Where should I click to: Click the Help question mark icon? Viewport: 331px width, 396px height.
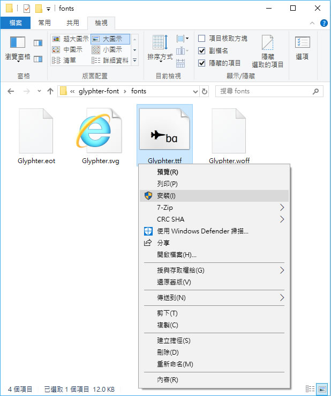coord(324,23)
